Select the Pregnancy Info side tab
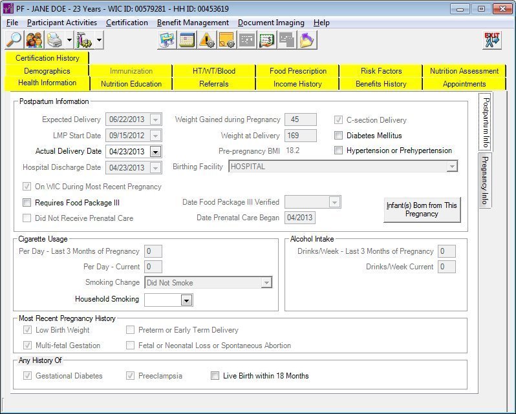This screenshot has width=516, height=414. pos(485,180)
